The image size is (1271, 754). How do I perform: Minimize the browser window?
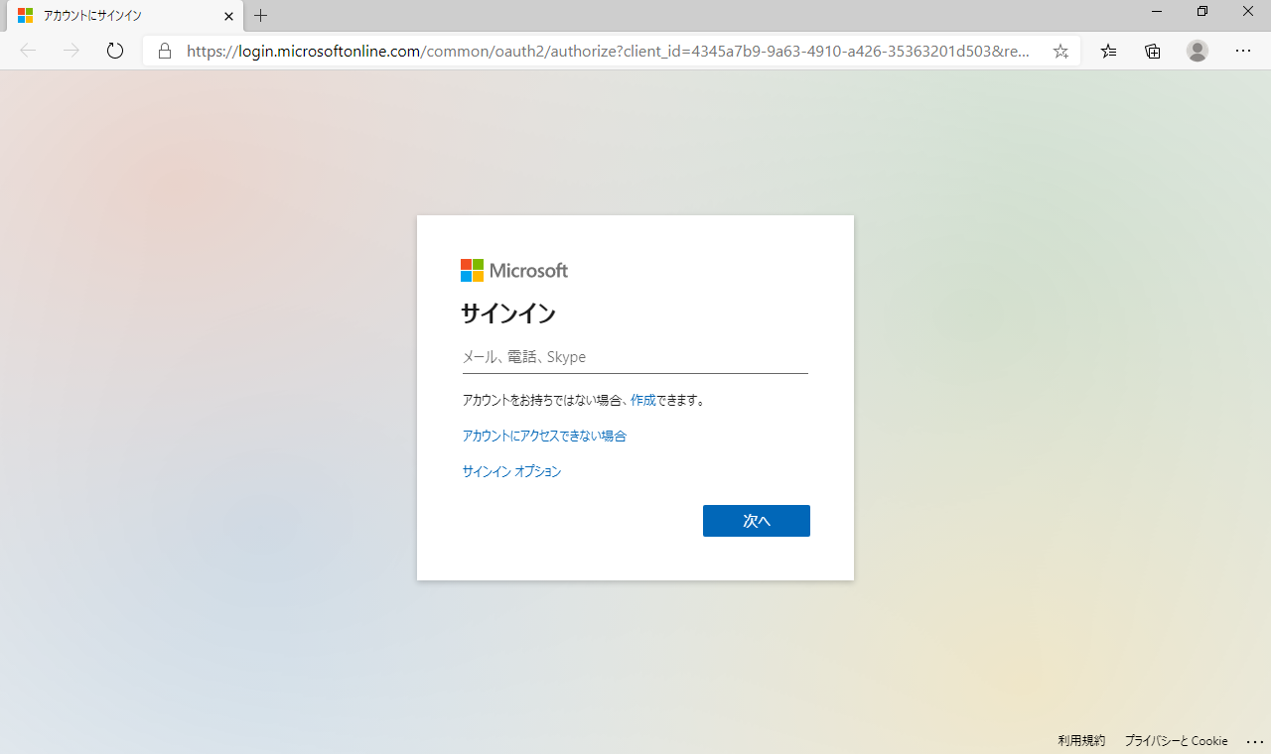1157,11
